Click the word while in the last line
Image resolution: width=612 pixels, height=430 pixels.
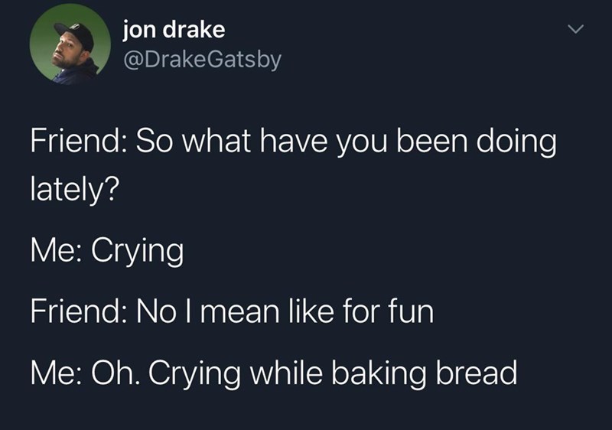(286, 372)
